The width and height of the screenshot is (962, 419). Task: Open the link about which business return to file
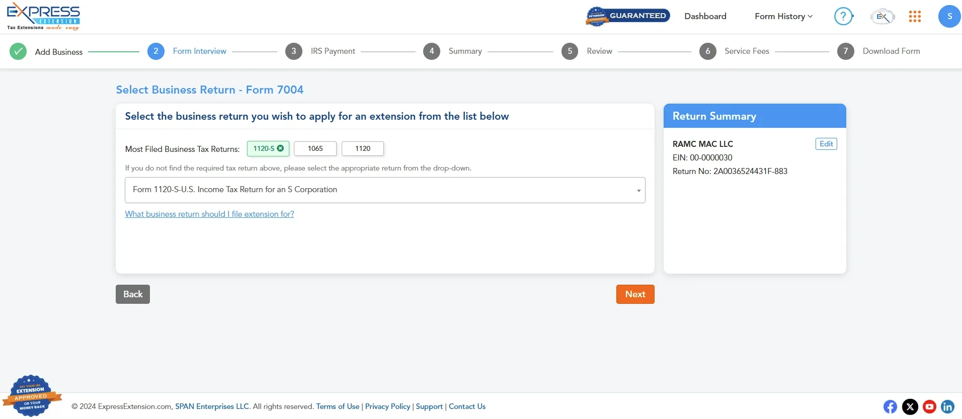[209, 214]
